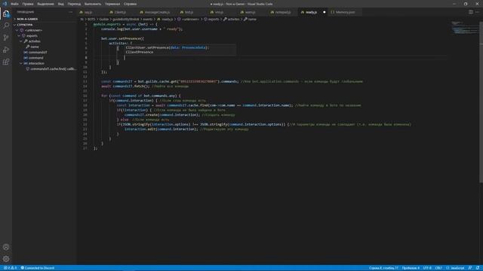
Task: Switch to the Memory.json tab
Action: pos(345,12)
